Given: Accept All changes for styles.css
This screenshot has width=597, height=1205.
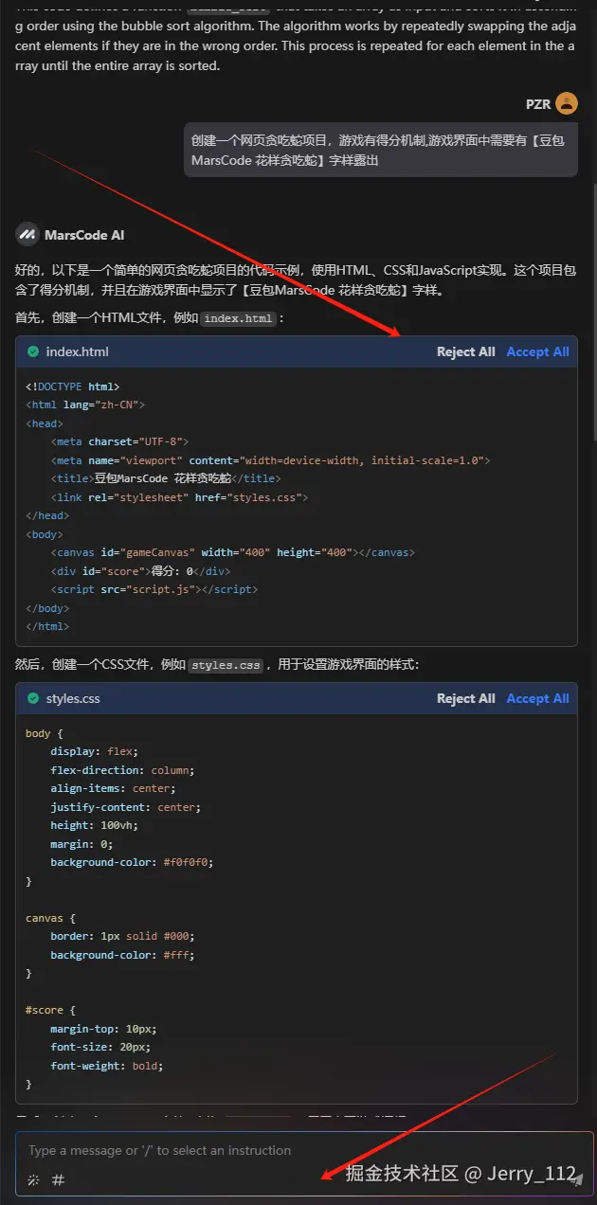Looking at the screenshot, I should pos(537,698).
